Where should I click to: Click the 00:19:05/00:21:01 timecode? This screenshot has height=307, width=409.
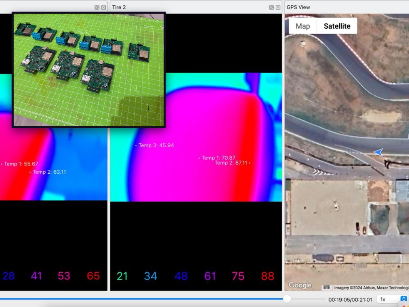point(350,299)
